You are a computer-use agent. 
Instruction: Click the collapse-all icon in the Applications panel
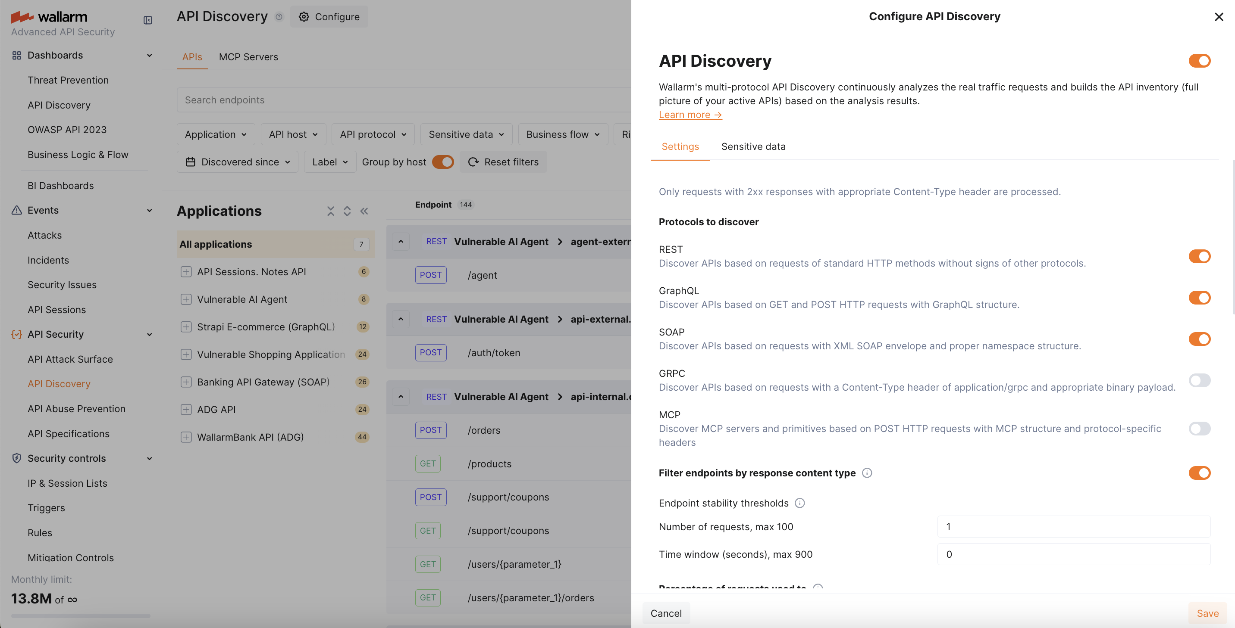[x=331, y=211]
